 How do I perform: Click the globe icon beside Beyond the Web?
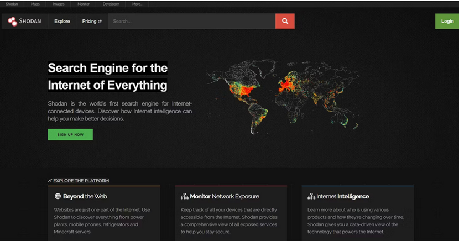click(58, 196)
